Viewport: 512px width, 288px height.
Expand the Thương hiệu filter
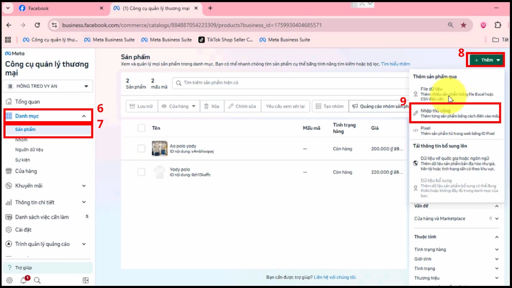[497, 278]
